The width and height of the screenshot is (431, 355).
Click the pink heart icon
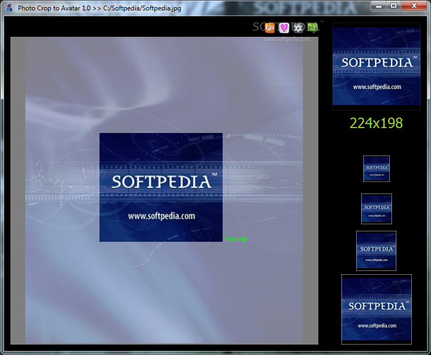click(x=284, y=27)
